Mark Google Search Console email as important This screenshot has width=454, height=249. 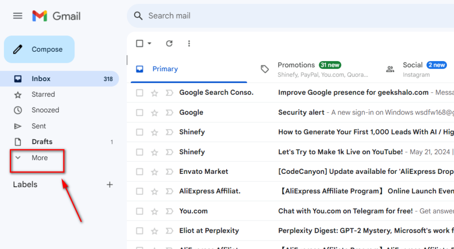(x=169, y=93)
